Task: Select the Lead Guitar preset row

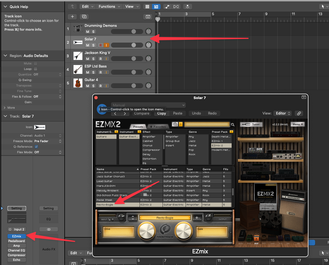Action: 117,181
